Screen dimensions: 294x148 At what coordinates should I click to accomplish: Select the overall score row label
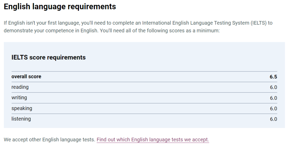[x=26, y=77]
